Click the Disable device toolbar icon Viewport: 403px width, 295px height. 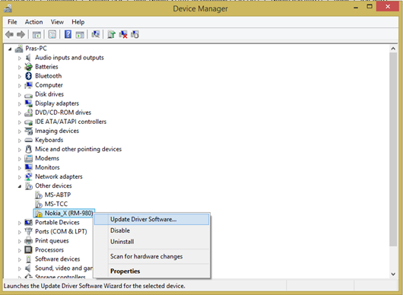[135, 34]
